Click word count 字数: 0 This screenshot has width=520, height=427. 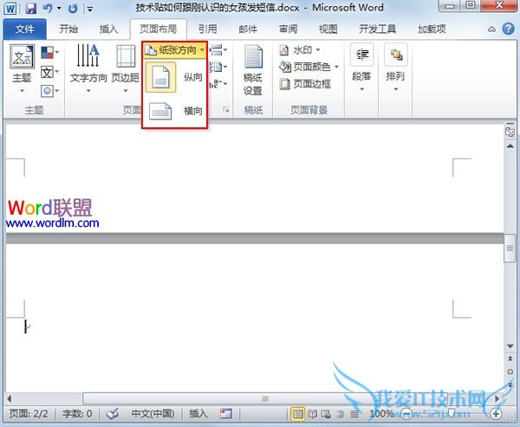pos(77,413)
